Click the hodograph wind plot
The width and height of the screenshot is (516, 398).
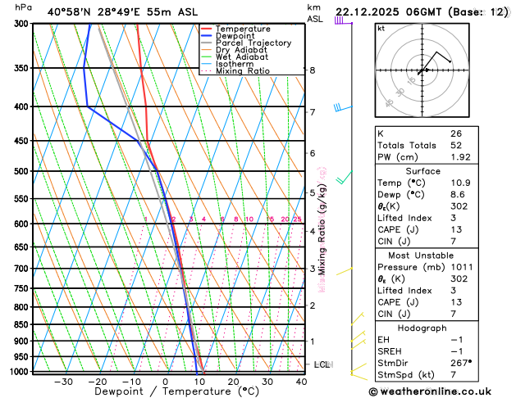coord(422,70)
